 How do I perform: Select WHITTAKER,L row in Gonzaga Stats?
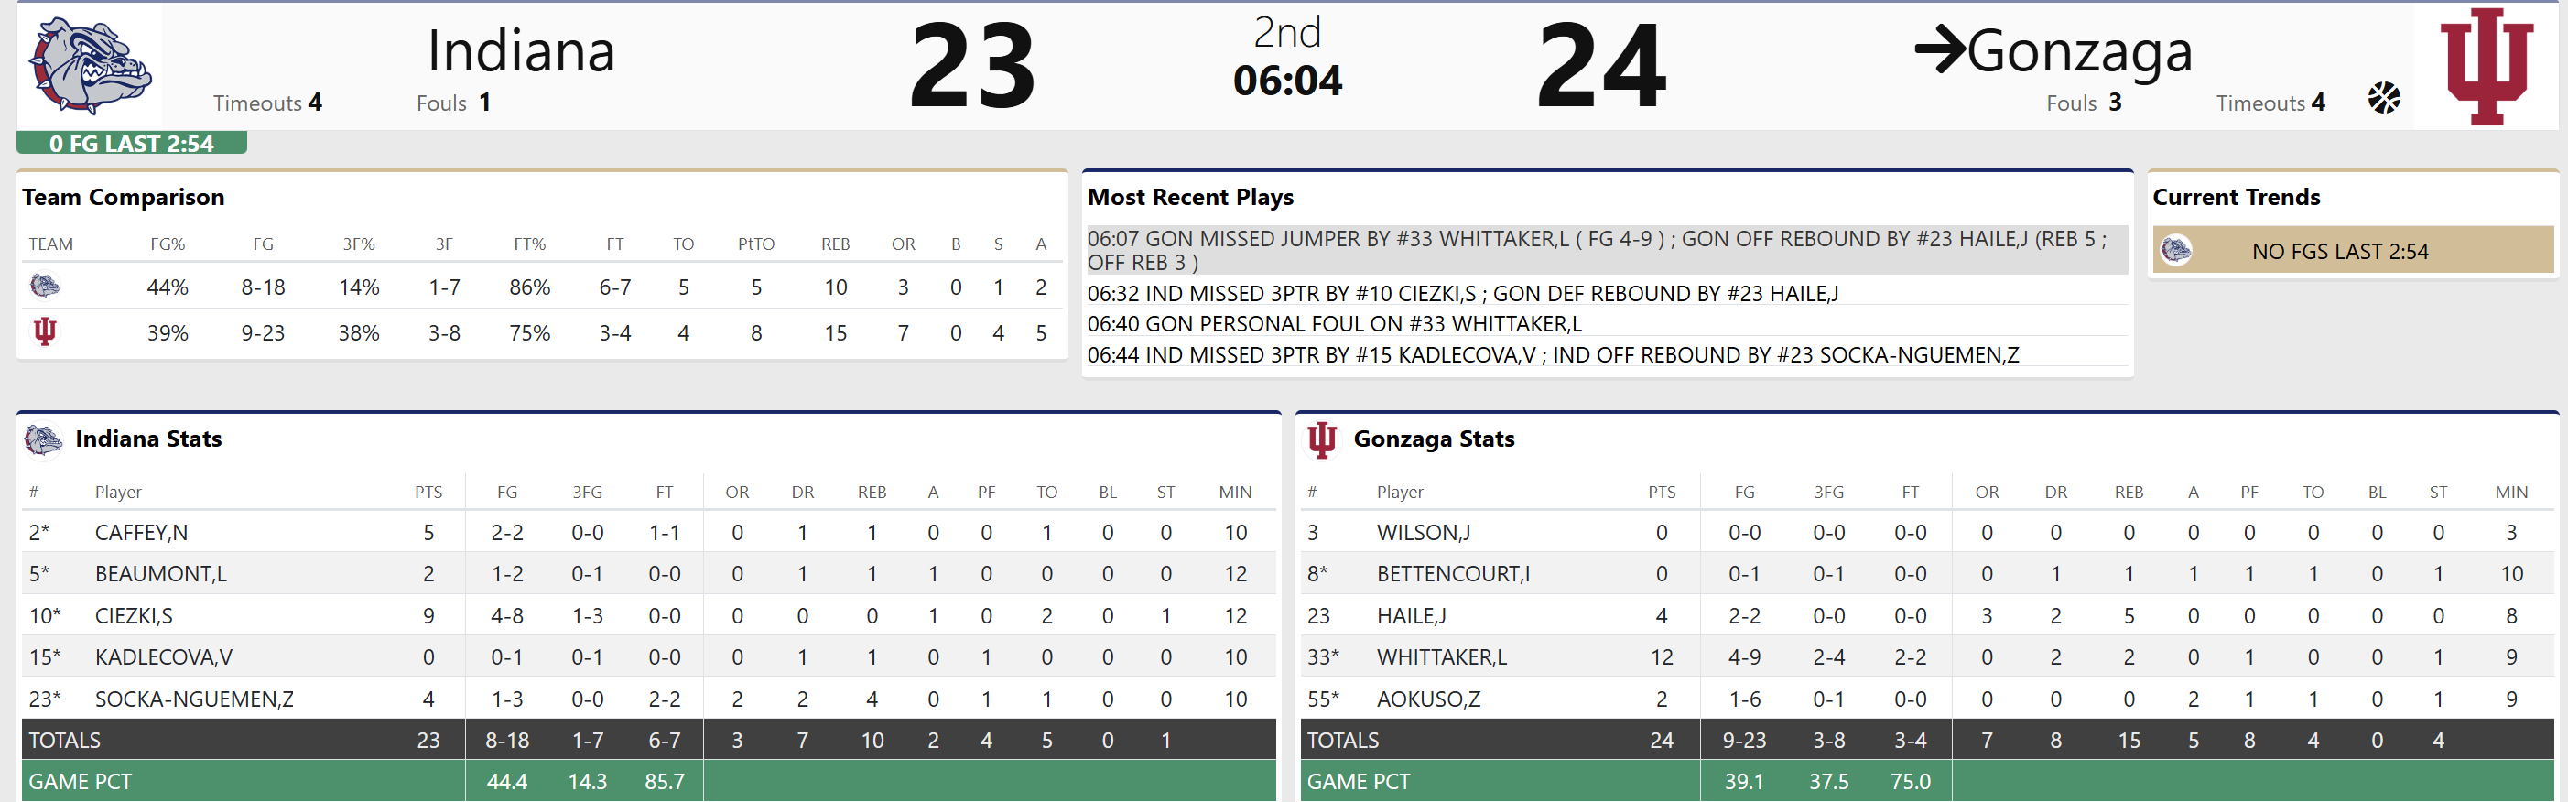tap(1442, 657)
